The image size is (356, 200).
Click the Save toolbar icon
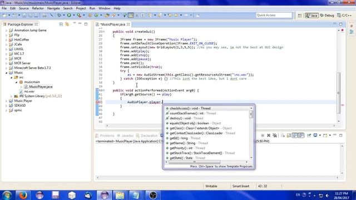24,15
